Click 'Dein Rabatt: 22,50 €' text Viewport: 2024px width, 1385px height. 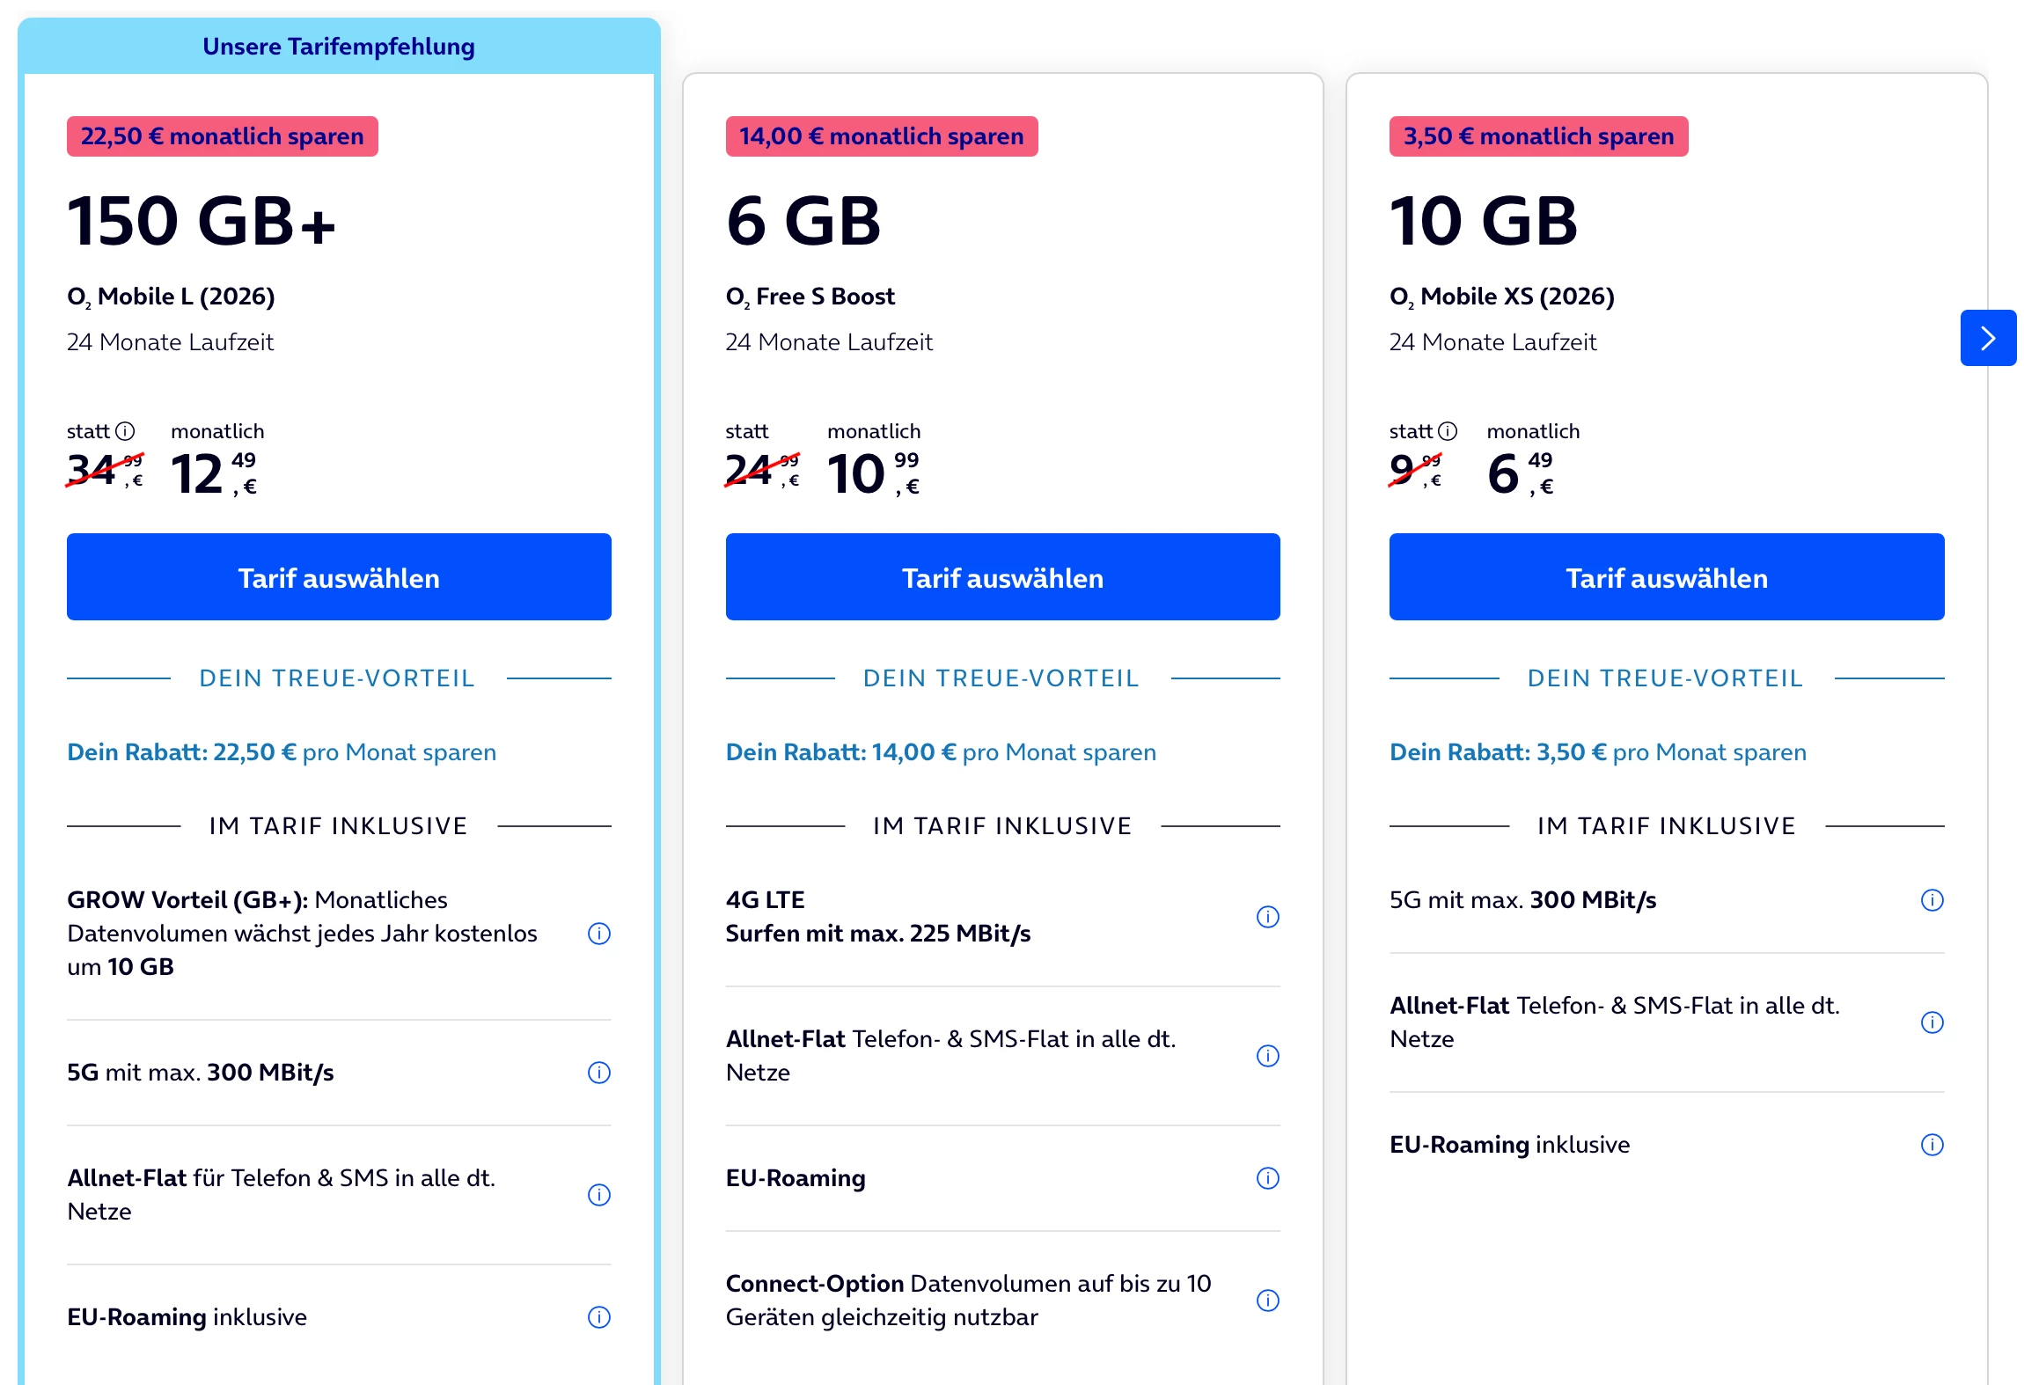click(181, 752)
